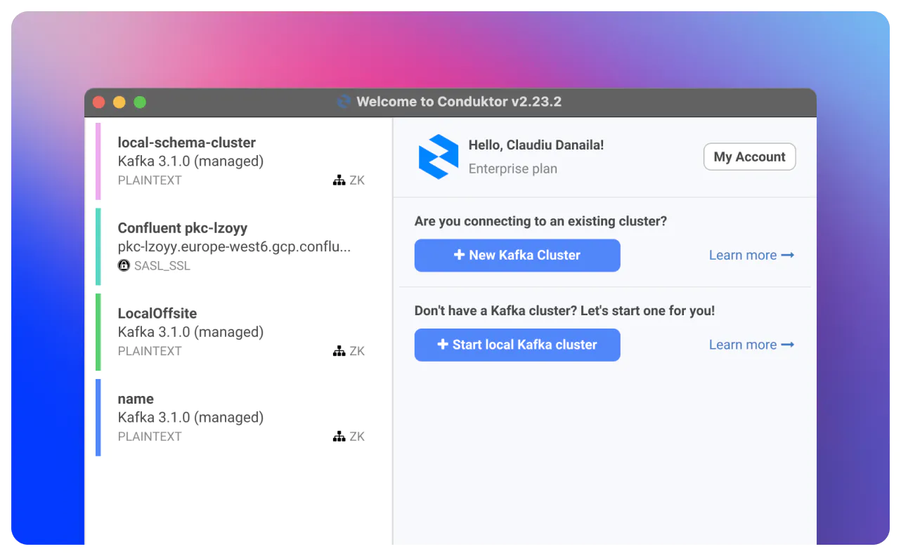This screenshot has width=901, height=556.
Task: Click the ZK icon on the name cluster row
Action: point(339,437)
